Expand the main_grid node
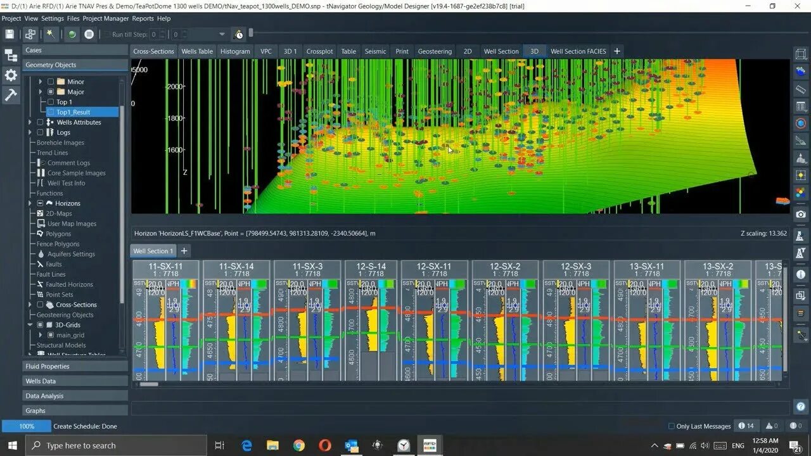 [x=41, y=335]
